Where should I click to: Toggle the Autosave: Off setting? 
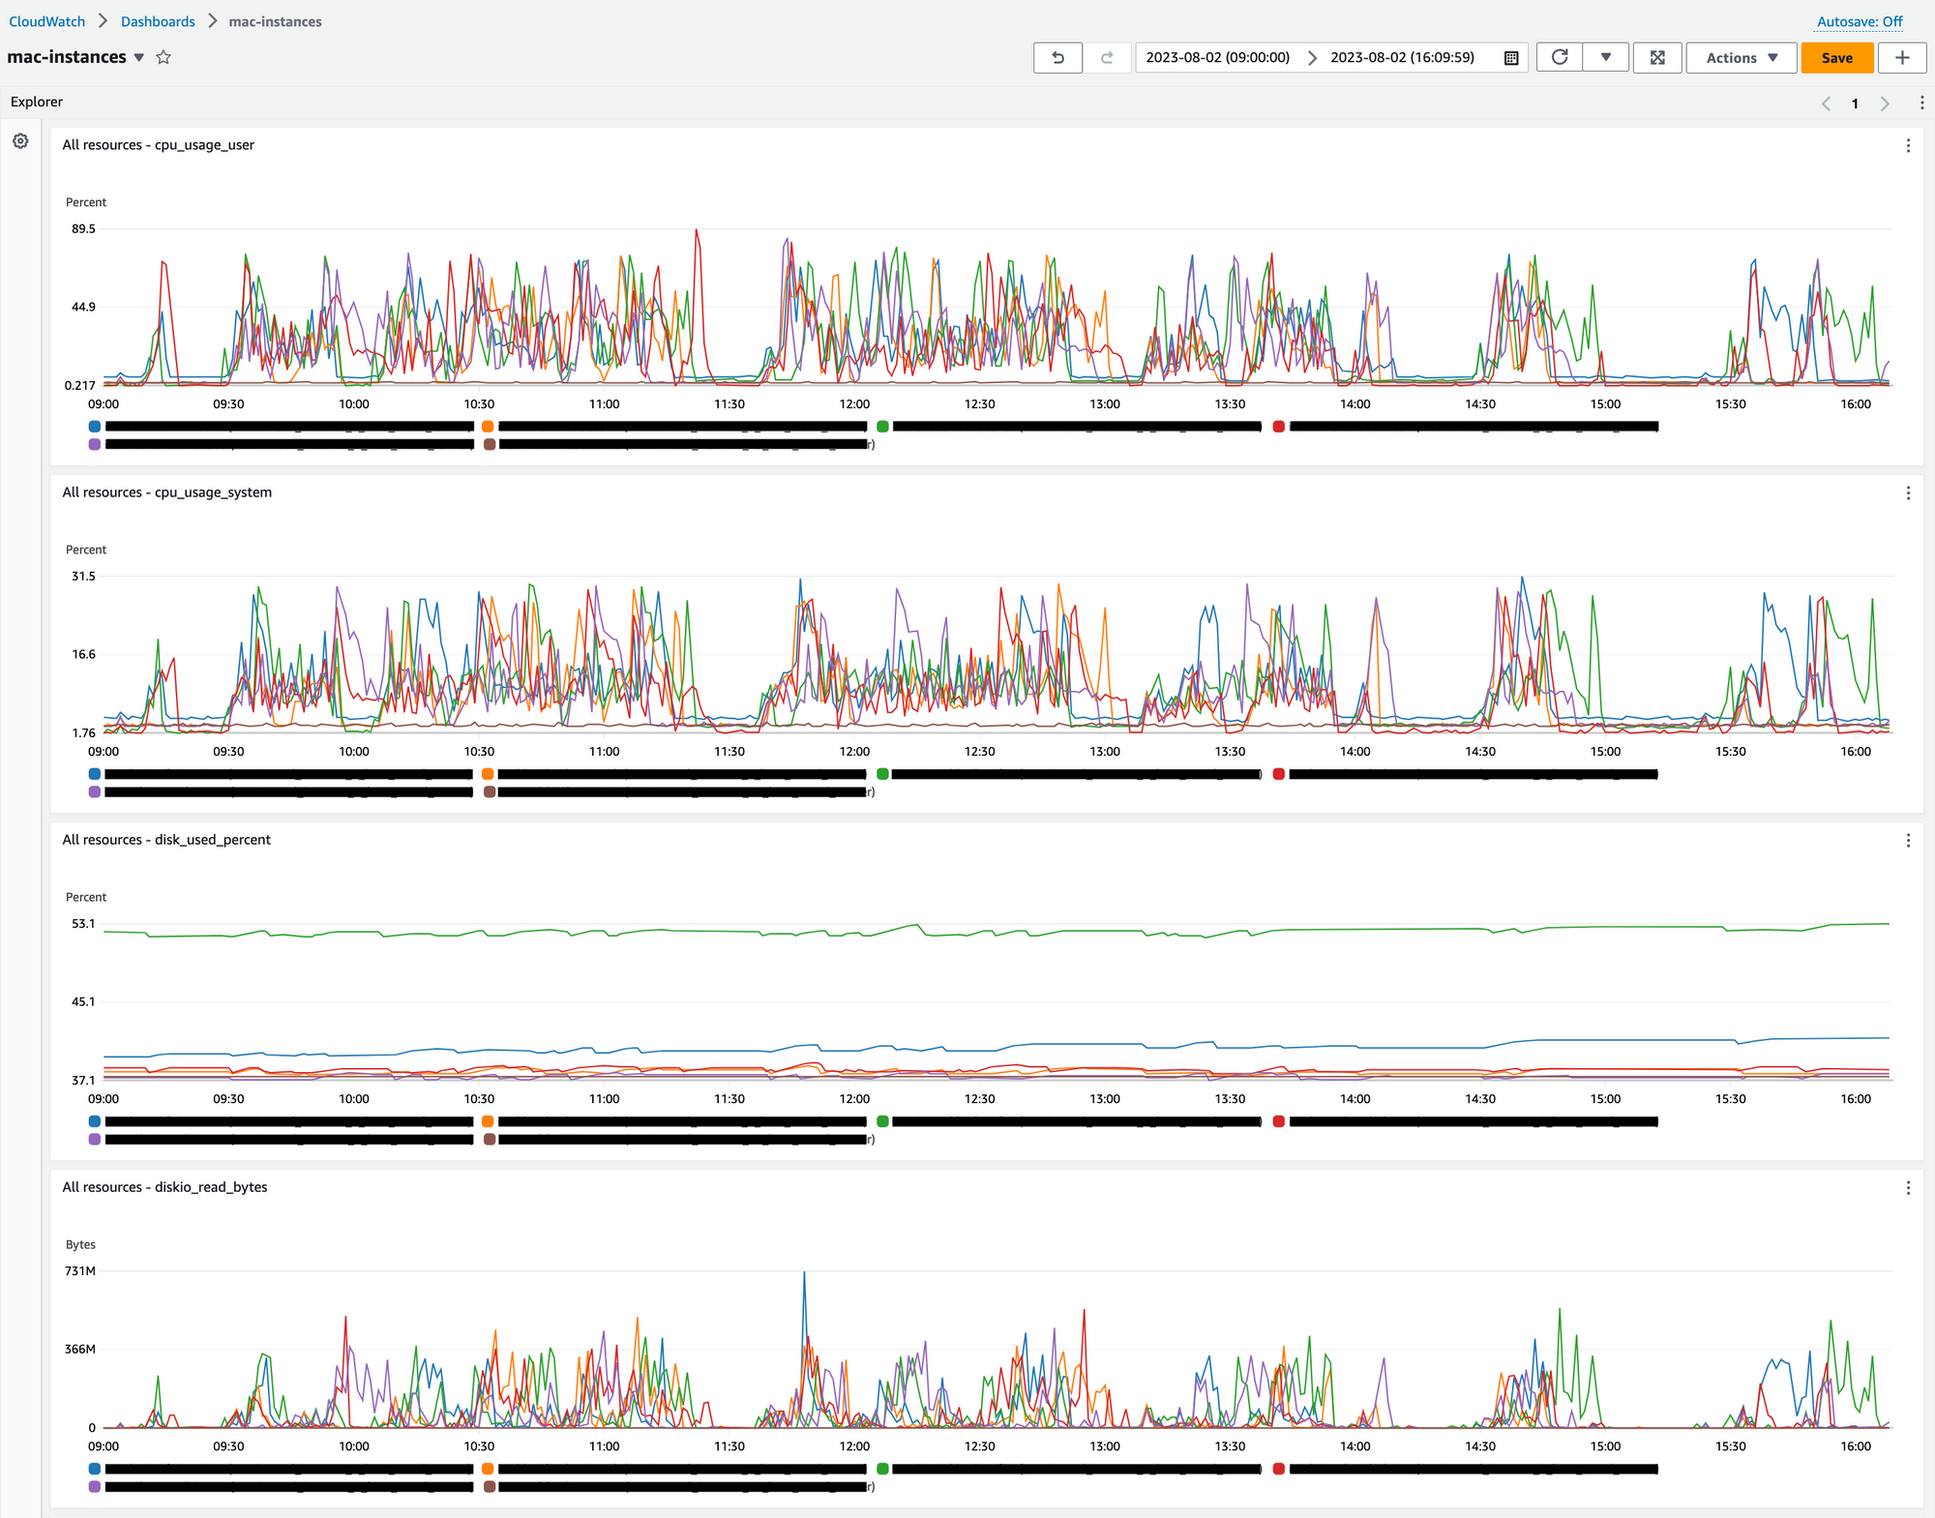(x=1859, y=21)
